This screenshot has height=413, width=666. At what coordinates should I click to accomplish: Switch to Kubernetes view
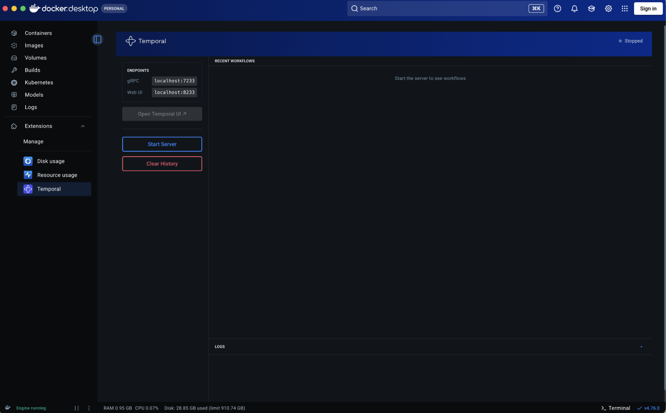[39, 82]
